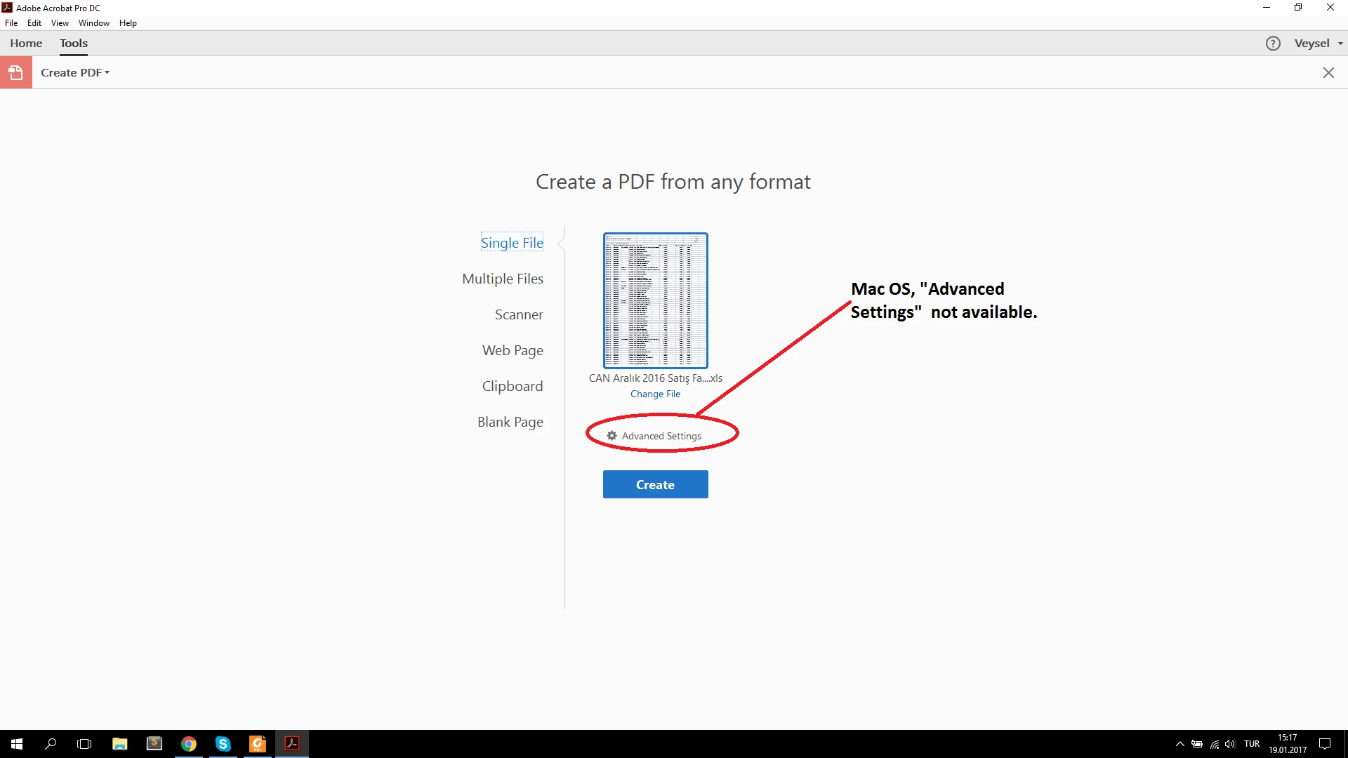Close the Create PDF tool panel

(x=1328, y=72)
